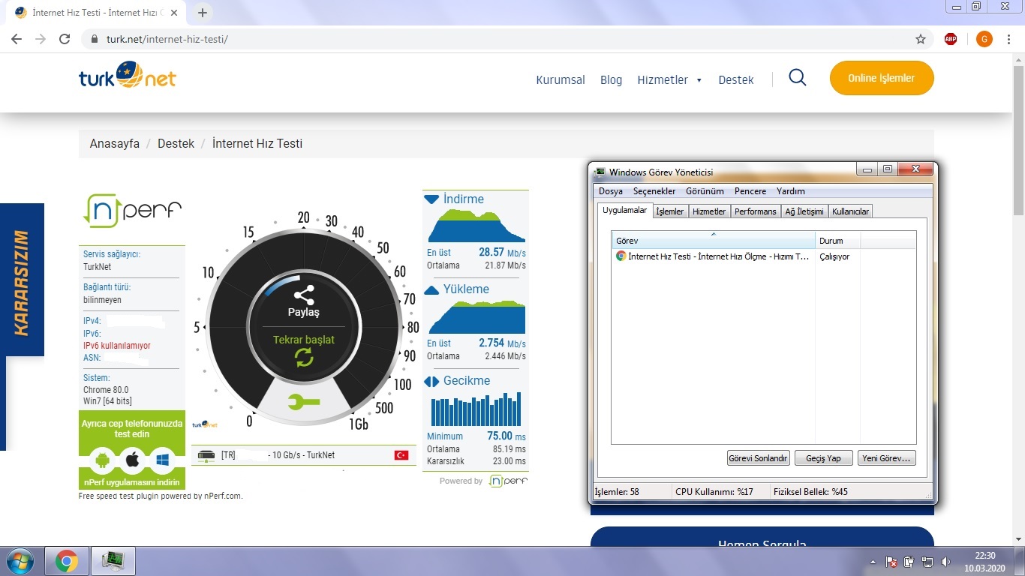This screenshot has width=1025, height=576.
Task: Go back with the browser back arrow
Action: click(x=17, y=39)
